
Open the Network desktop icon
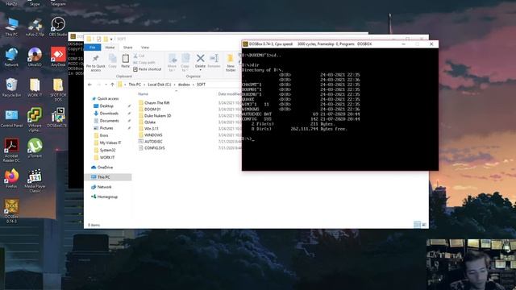(11, 57)
